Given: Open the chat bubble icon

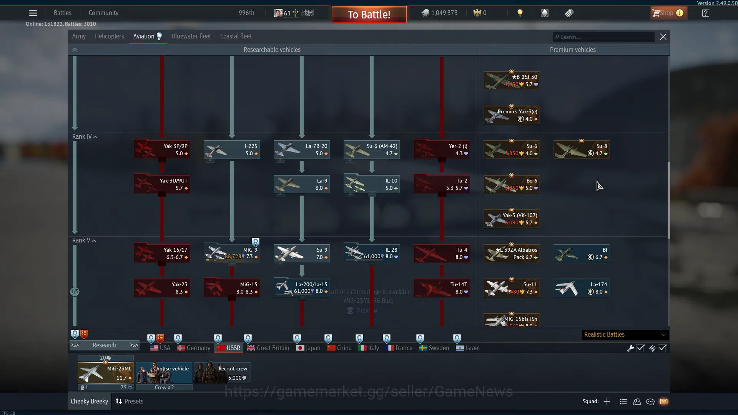Looking at the screenshot, I should coord(650,402).
